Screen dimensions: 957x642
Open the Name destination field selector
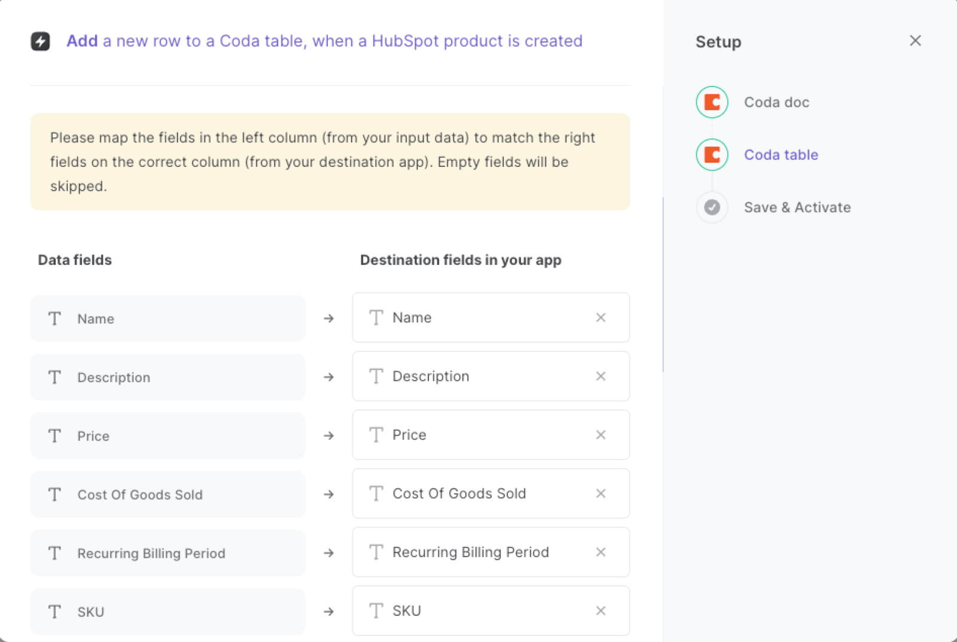(x=490, y=317)
